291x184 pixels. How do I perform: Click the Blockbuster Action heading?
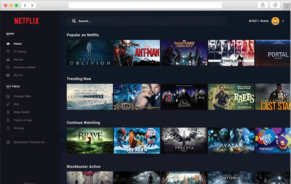[x=83, y=167]
